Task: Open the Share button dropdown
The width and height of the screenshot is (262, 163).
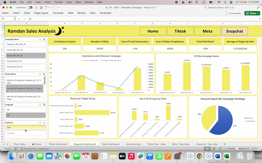Action: (x=258, y=13)
